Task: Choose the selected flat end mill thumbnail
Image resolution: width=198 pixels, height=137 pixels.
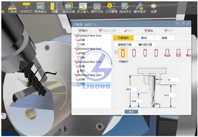Action: click(123, 52)
